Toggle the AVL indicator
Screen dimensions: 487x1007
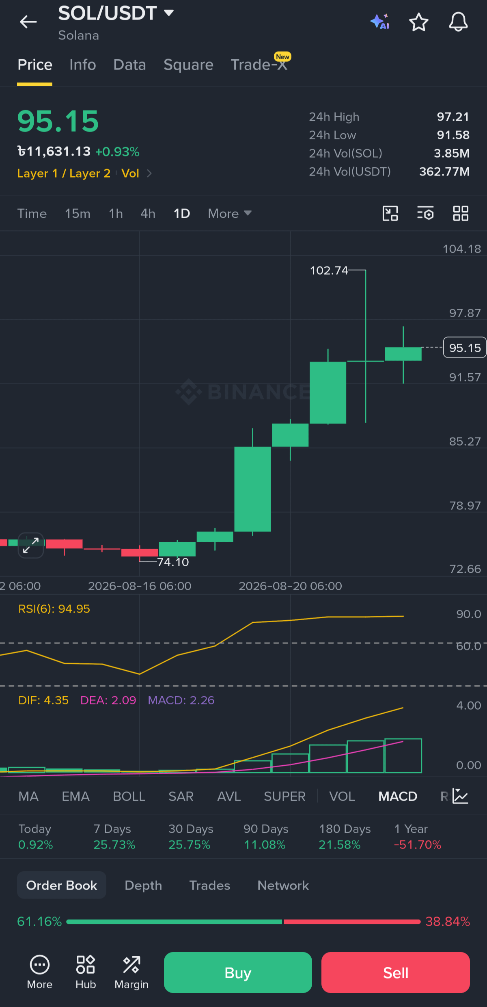click(229, 796)
